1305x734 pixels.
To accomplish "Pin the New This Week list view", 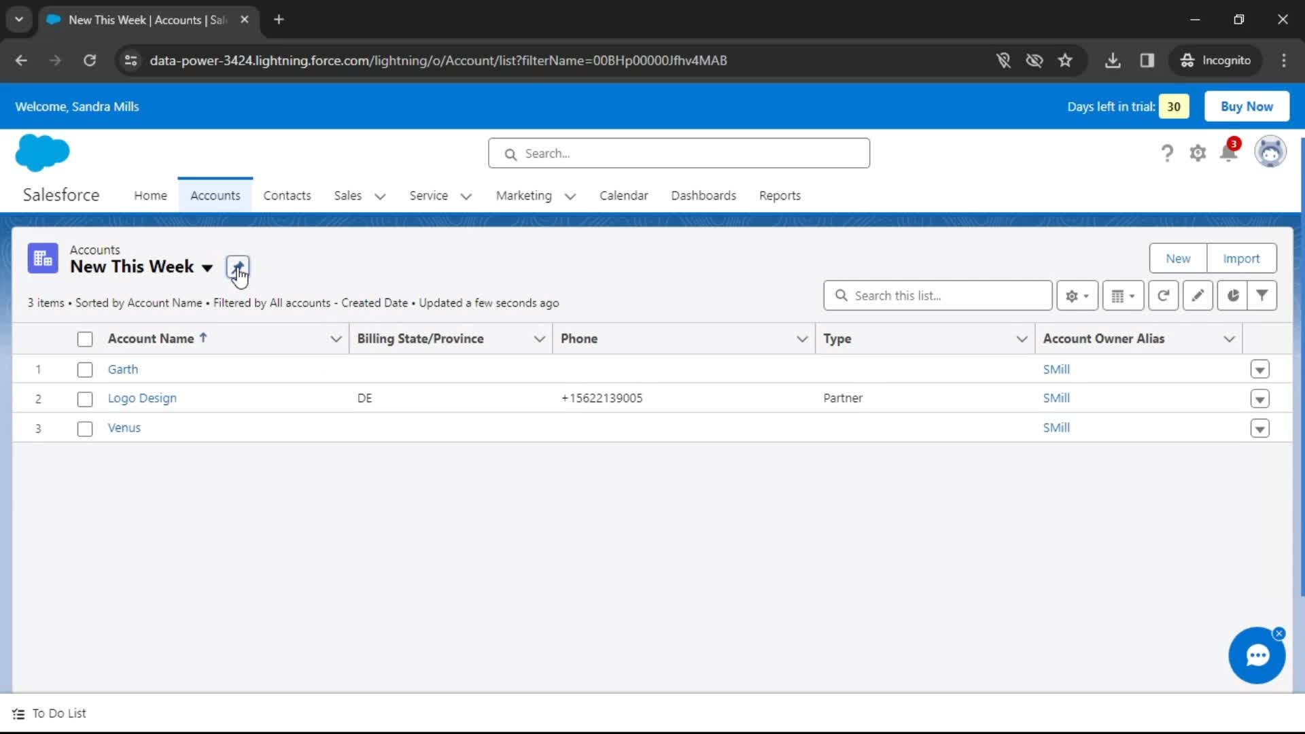I will click(238, 268).
